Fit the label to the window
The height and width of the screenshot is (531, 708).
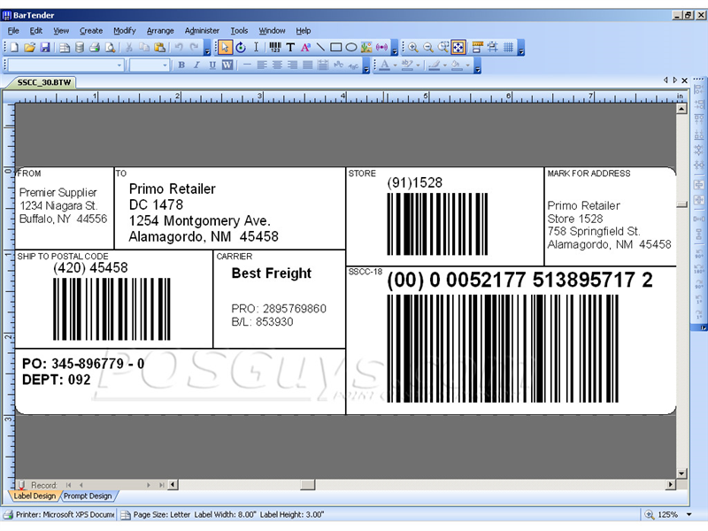(x=458, y=48)
